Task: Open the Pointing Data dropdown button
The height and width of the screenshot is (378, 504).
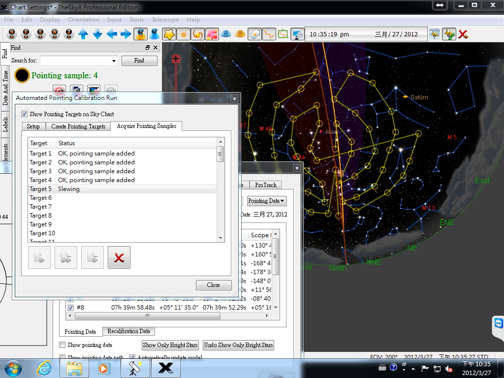Action: pos(266,201)
